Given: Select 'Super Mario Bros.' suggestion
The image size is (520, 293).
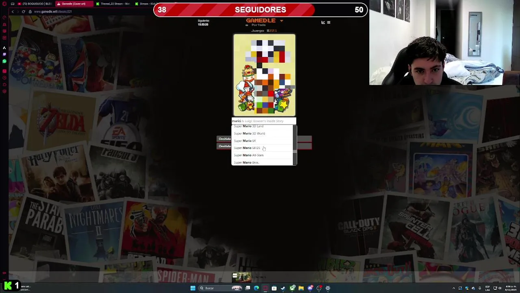Looking at the screenshot, I should click(x=262, y=162).
